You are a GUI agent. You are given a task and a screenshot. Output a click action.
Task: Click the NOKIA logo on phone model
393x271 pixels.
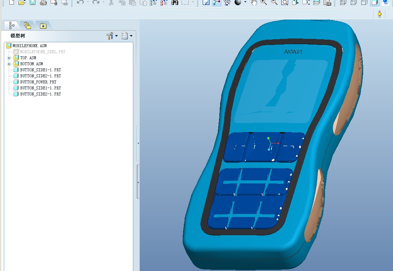pos(293,52)
